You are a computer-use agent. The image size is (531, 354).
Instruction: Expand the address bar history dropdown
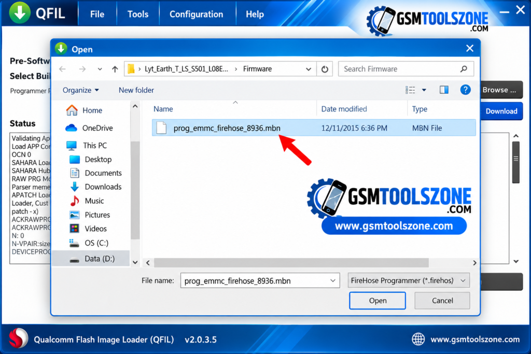[309, 69]
